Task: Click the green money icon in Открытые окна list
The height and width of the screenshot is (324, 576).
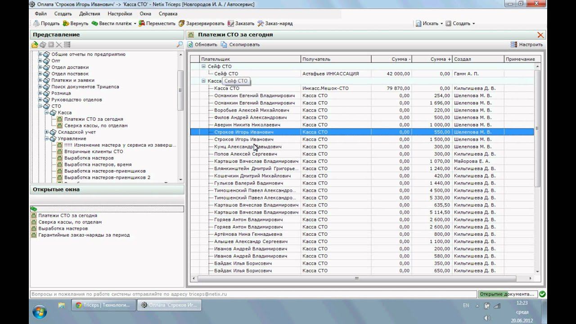Action: [34, 209]
